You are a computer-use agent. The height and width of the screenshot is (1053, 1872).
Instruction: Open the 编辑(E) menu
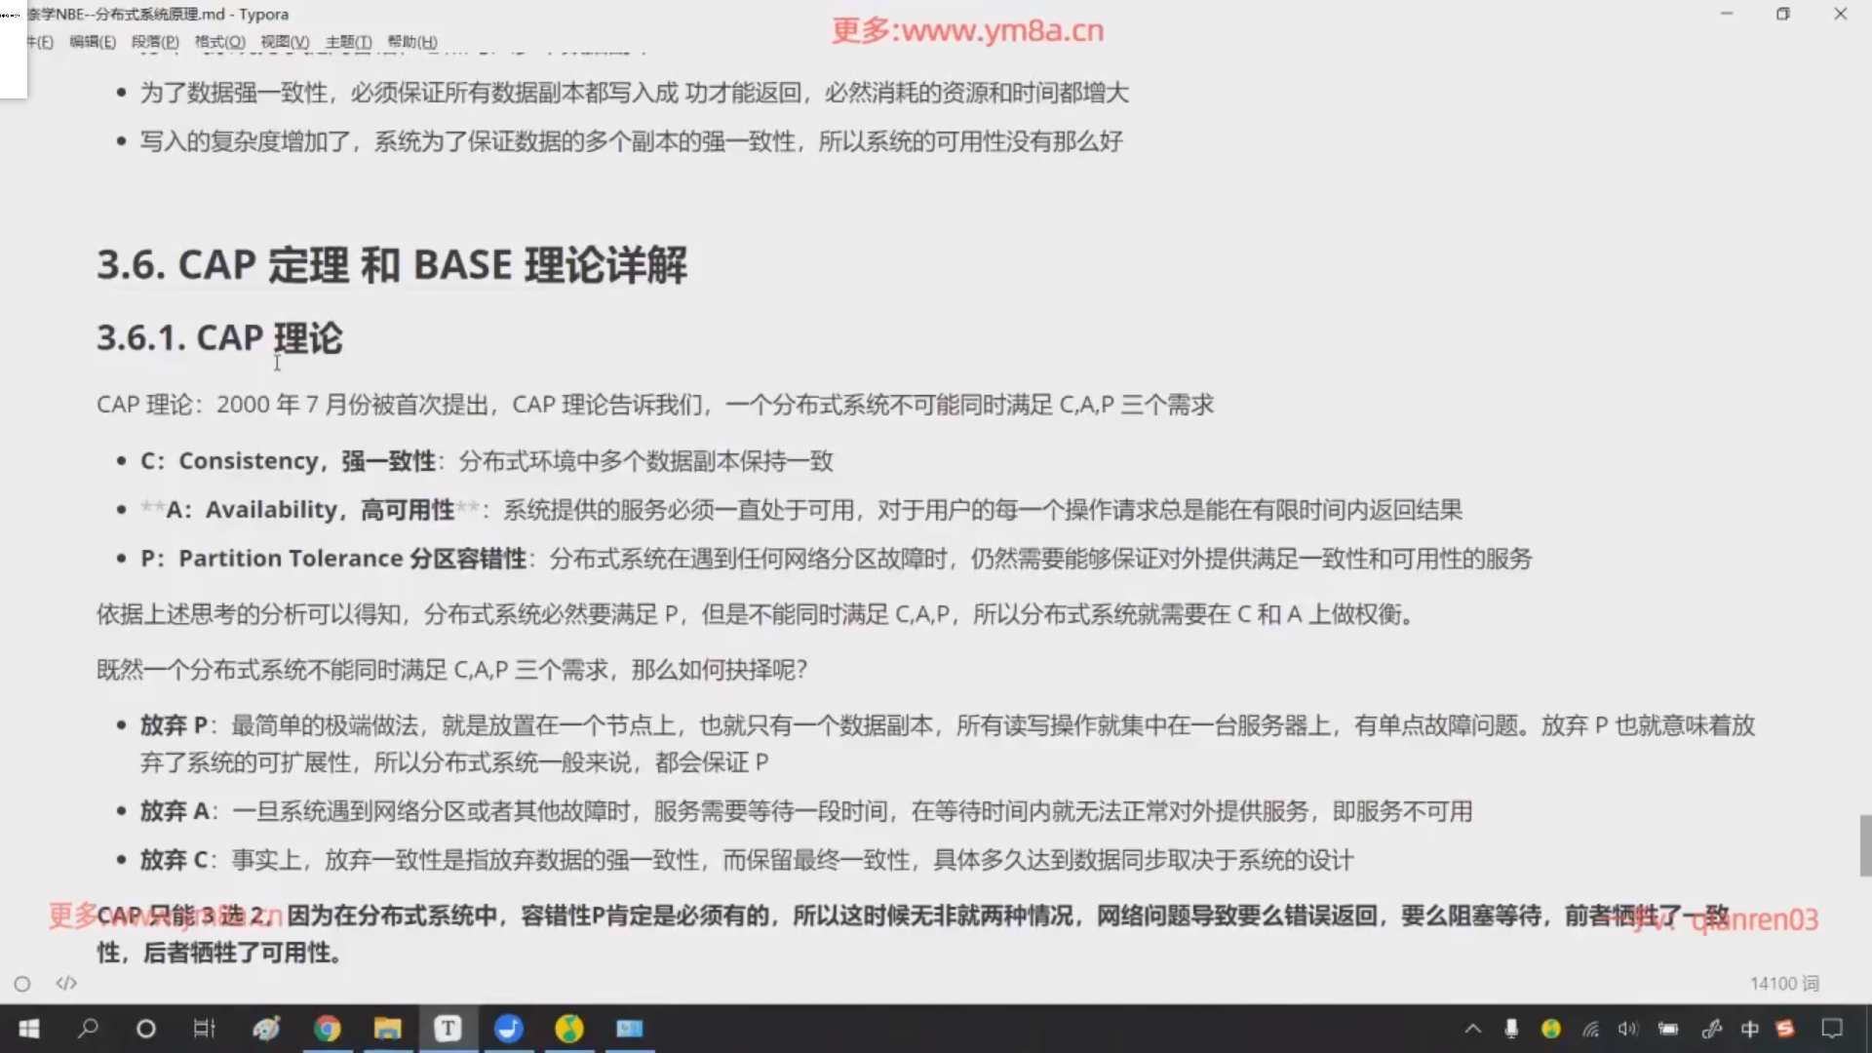pyautogui.click(x=93, y=42)
